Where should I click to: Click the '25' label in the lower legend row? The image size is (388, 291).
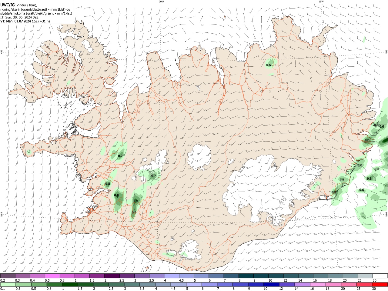[x=359, y=289]
